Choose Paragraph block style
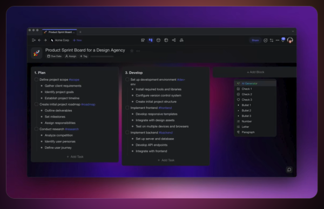Screen dimensions: 324x209 [x=255, y=132]
